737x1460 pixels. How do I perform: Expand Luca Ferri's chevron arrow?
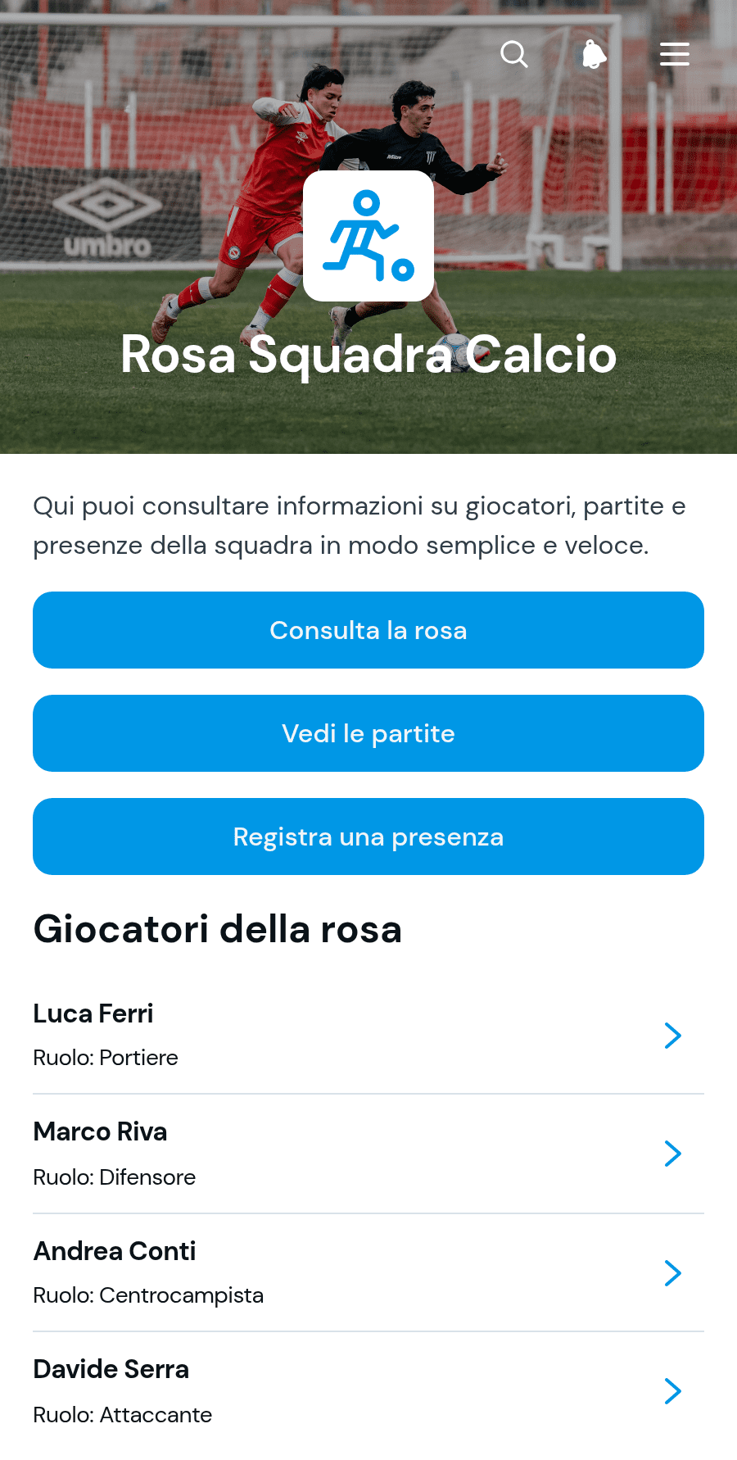[673, 1036]
